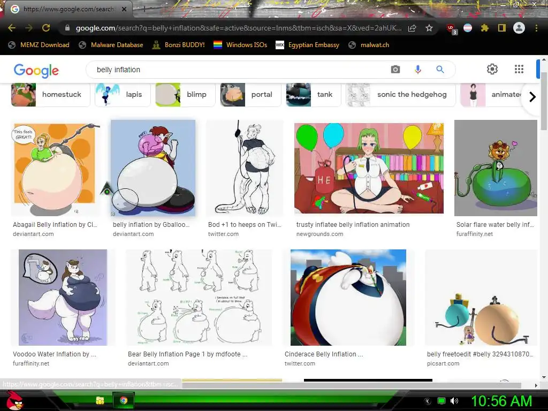548x411 pixels.
Task: Select the google.com/search browser tab
Action: [x=68, y=9]
